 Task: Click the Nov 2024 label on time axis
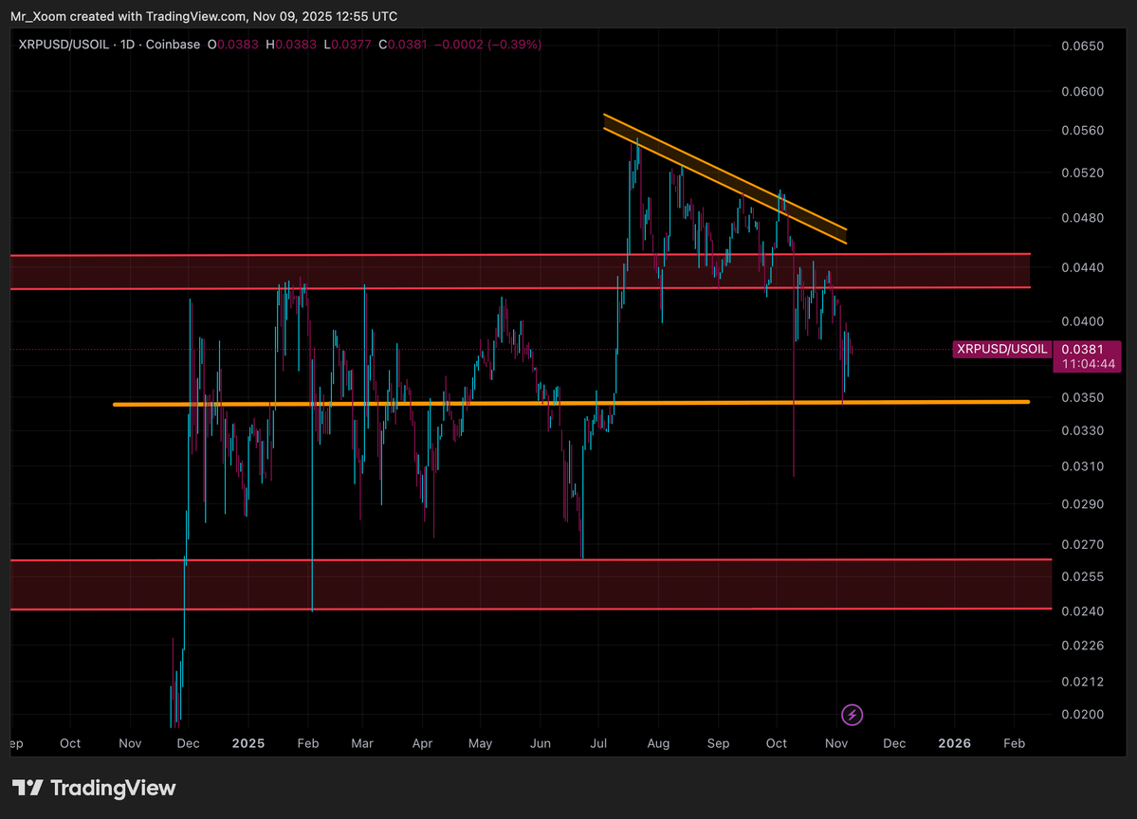(130, 743)
